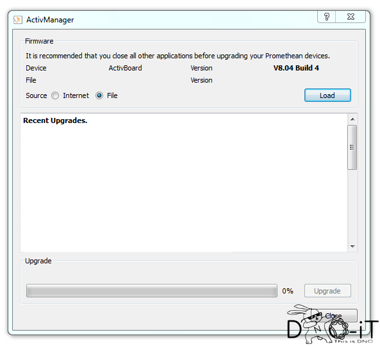The height and width of the screenshot is (346, 380).
Task: Select the File source radio button
Action: [x=99, y=95]
